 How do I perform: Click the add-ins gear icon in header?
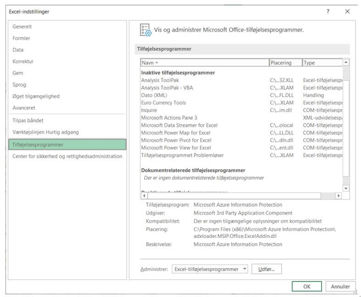pyautogui.click(x=145, y=30)
